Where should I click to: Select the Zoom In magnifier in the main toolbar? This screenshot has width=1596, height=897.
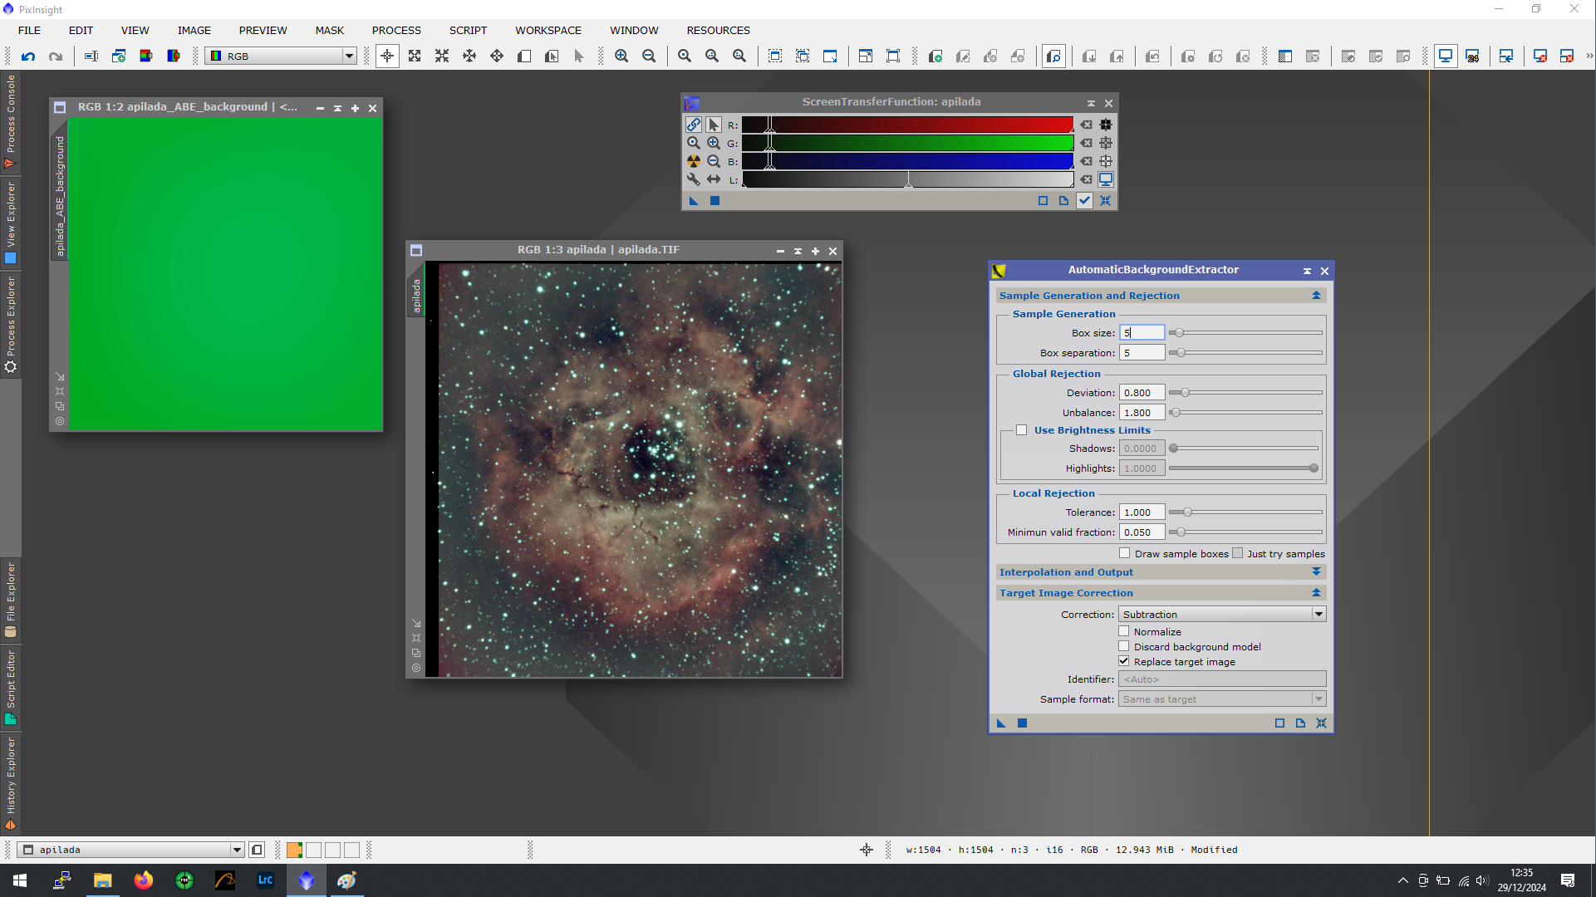(621, 56)
